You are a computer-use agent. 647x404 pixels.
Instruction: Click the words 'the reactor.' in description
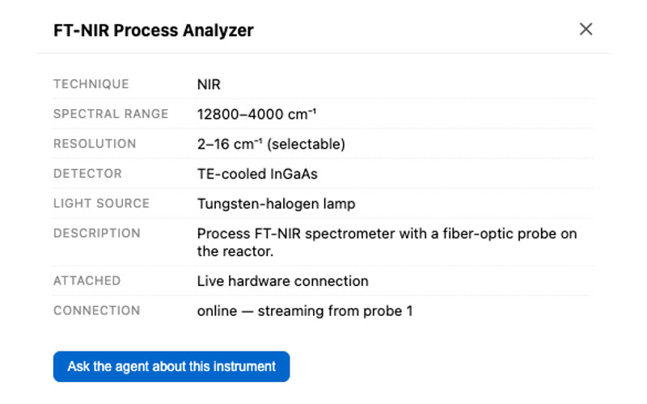point(235,251)
